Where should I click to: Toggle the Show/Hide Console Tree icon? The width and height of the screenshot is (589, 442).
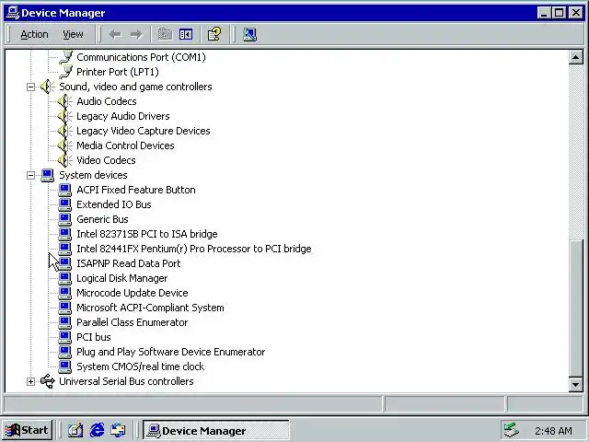pyautogui.click(x=186, y=34)
